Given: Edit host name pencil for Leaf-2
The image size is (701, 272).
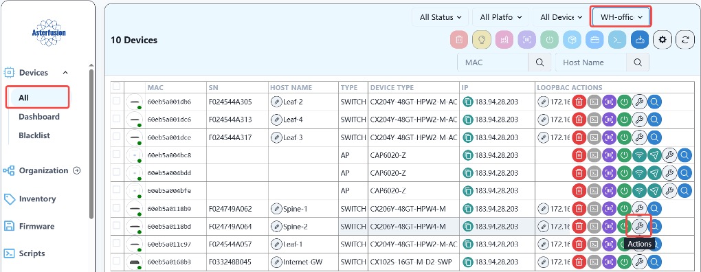Looking at the screenshot, I should [x=277, y=102].
